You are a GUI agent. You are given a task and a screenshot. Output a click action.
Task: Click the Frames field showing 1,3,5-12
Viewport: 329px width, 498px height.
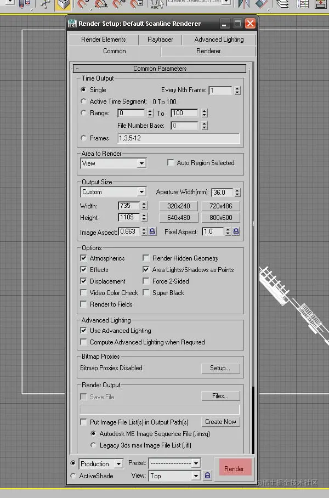tap(179, 138)
